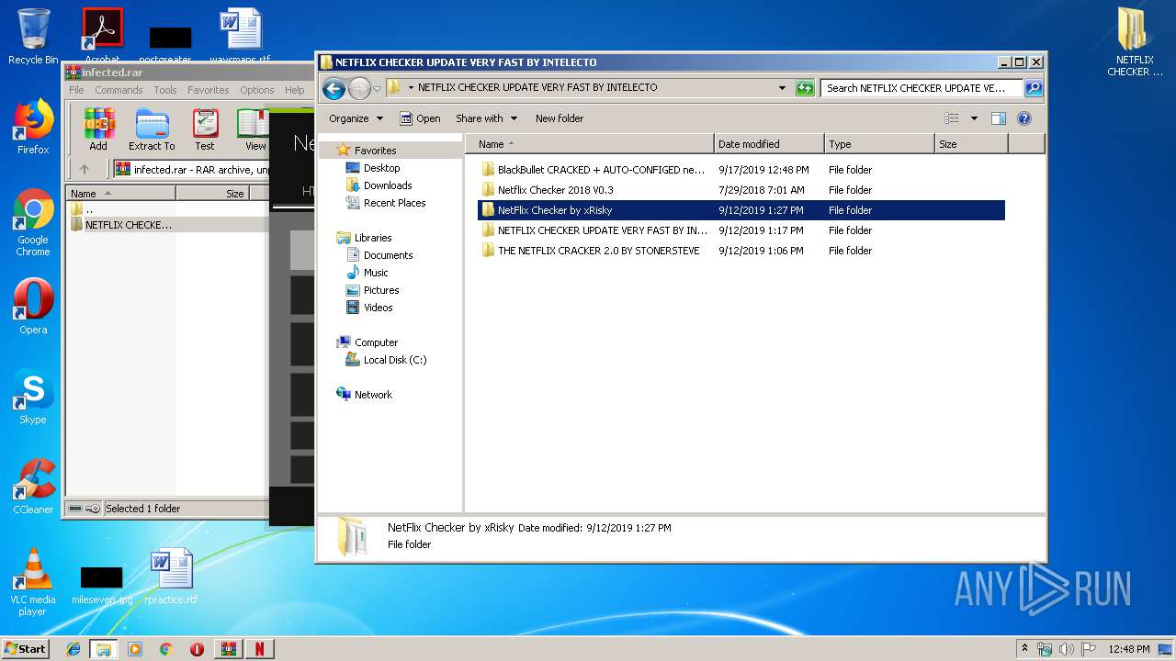Select the parent '..' entry in WinRAR
The width and height of the screenshot is (1176, 661).
coord(89,209)
